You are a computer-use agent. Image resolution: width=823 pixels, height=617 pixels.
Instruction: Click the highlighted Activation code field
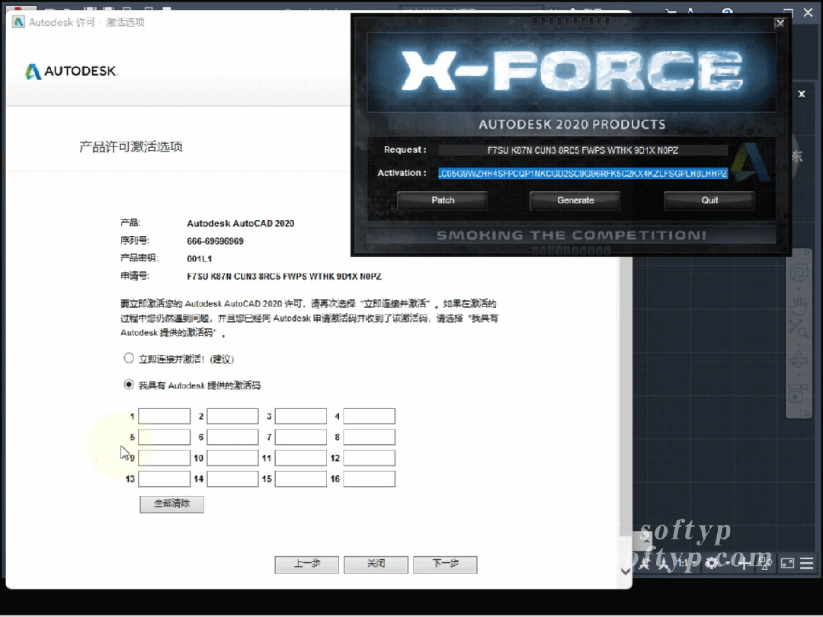pos(583,173)
